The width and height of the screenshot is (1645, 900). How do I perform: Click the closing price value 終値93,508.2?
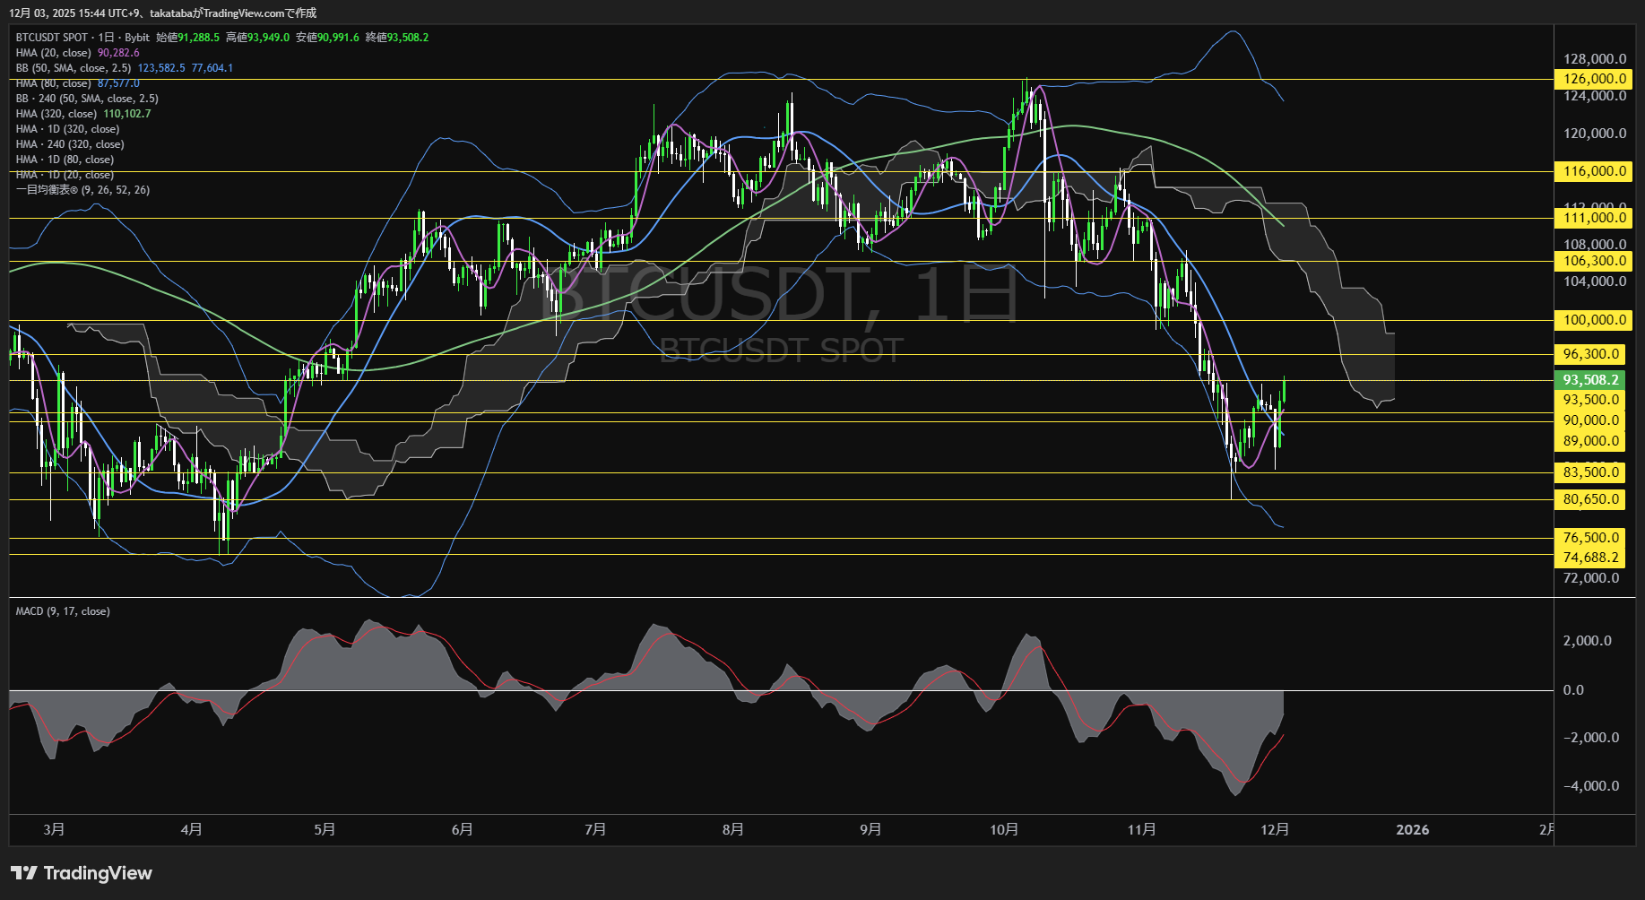(x=397, y=38)
